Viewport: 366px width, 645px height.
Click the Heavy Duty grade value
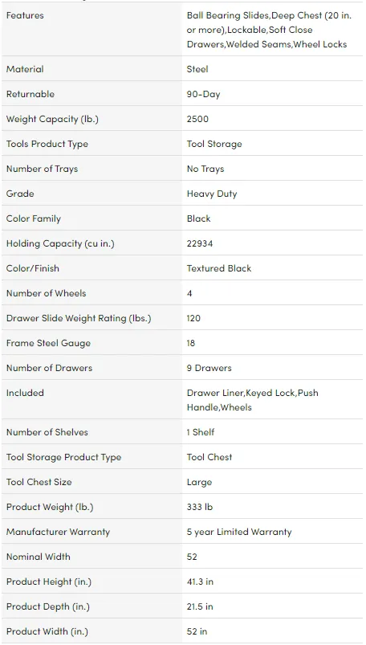point(212,194)
